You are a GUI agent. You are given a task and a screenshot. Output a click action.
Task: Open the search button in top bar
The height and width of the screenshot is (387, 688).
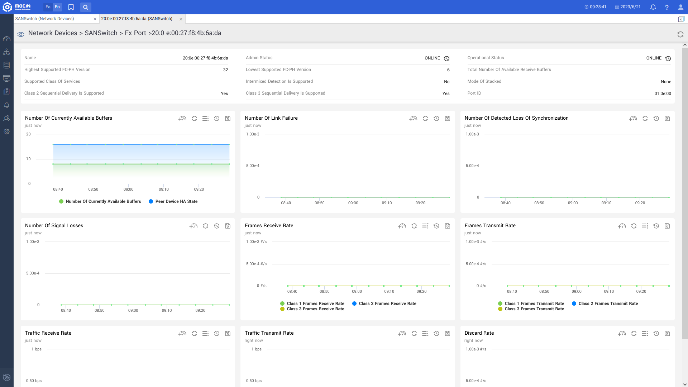(x=86, y=7)
